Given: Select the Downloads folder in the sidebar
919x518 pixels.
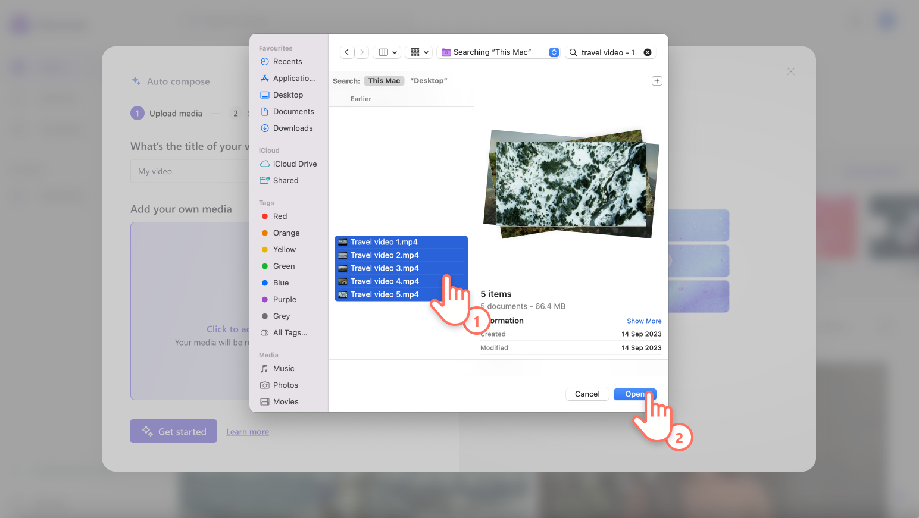Looking at the screenshot, I should tap(293, 128).
